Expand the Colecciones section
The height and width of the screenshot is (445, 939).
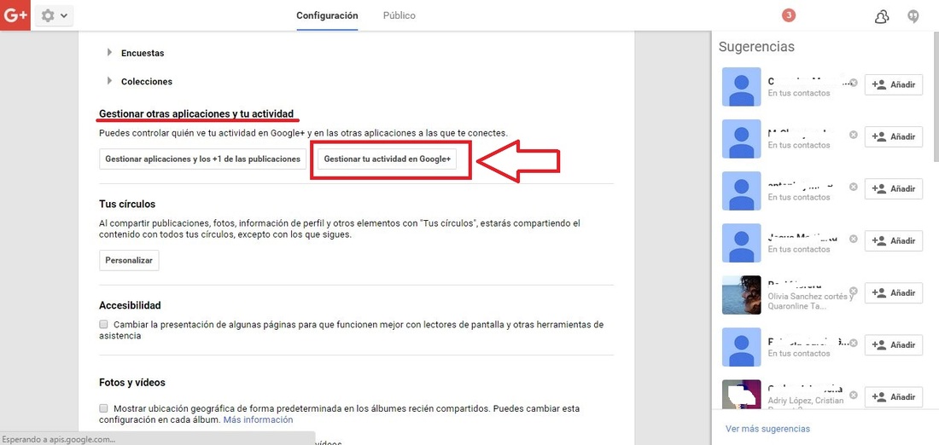pyautogui.click(x=109, y=81)
